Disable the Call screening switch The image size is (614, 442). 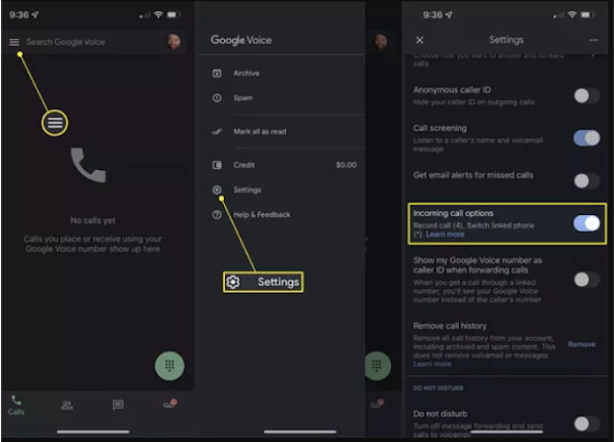click(x=586, y=138)
